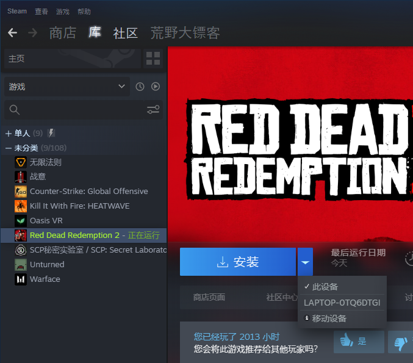413x363 pixels.
Task: Click the search magnifier icon
Action: pyautogui.click(x=15, y=110)
